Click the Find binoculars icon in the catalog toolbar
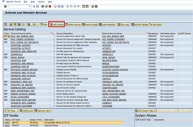The height and width of the screenshot is (127, 193). point(19,24)
